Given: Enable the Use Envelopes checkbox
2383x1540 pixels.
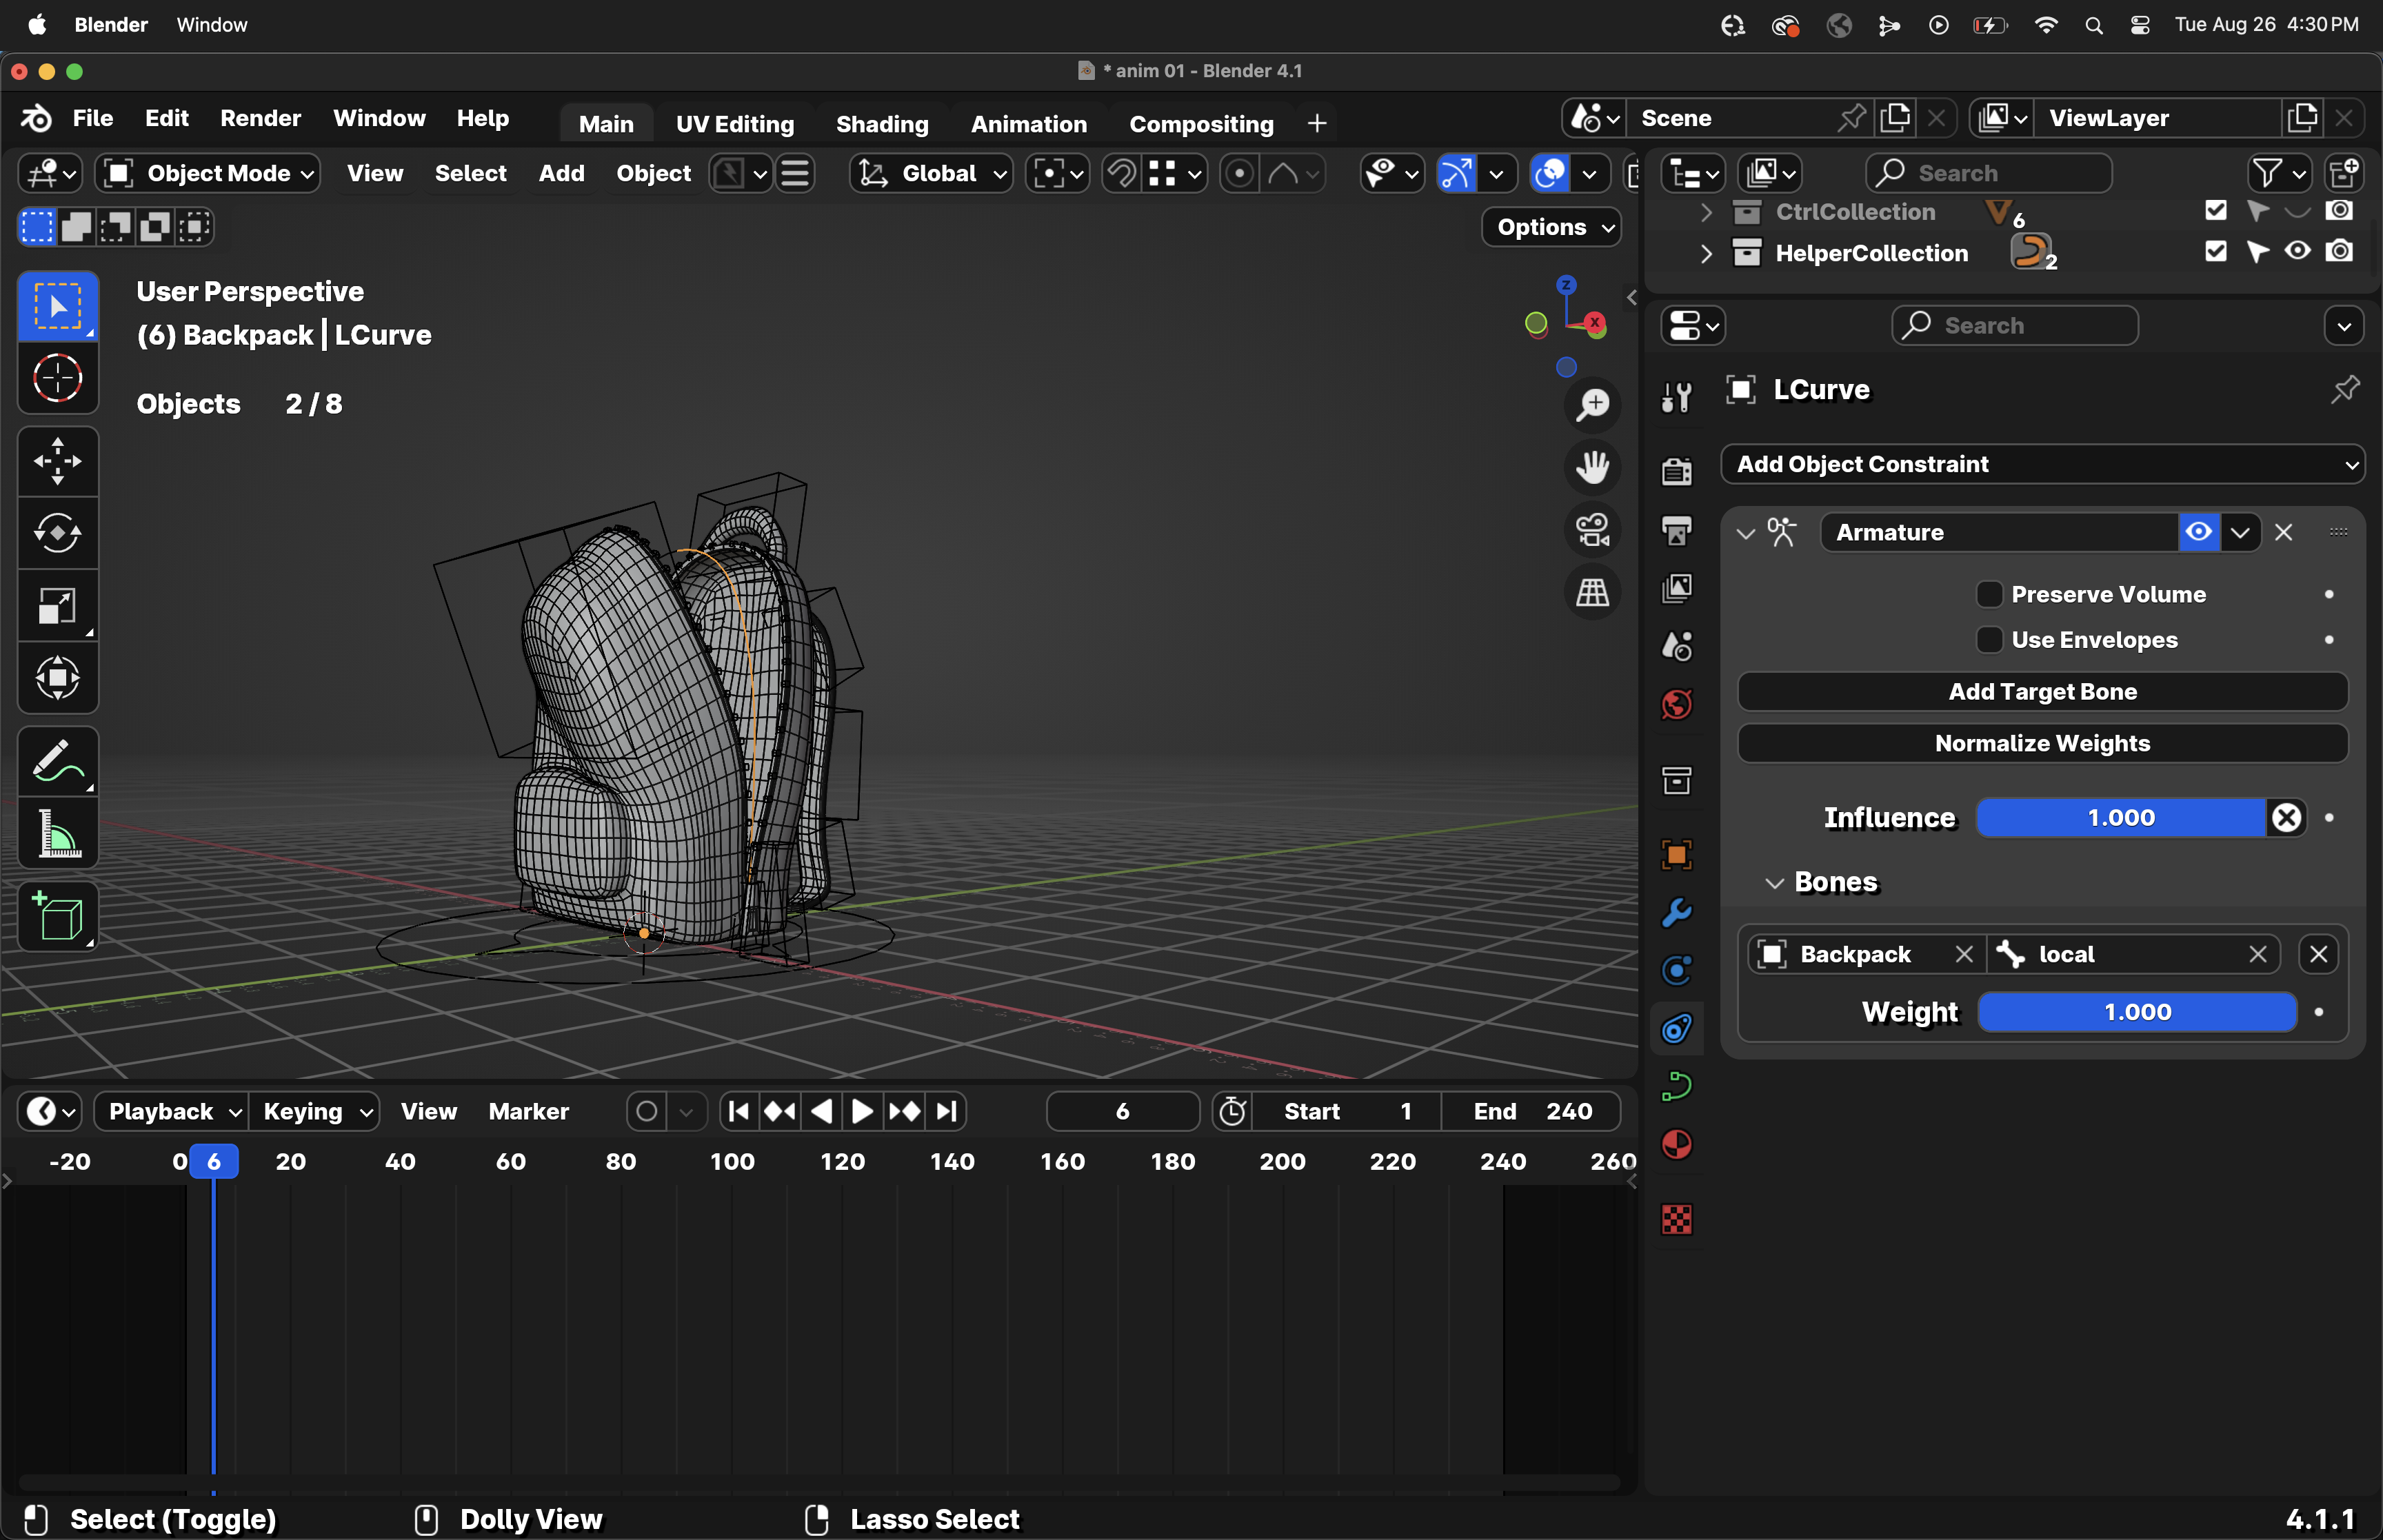Looking at the screenshot, I should click(x=1989, y=640).
